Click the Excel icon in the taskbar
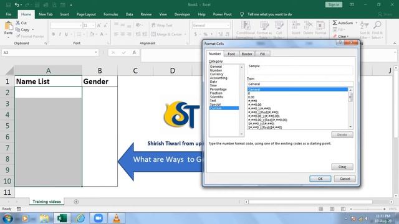The height and width of the screenshot is (224, 399). click(x=62, y=218)
